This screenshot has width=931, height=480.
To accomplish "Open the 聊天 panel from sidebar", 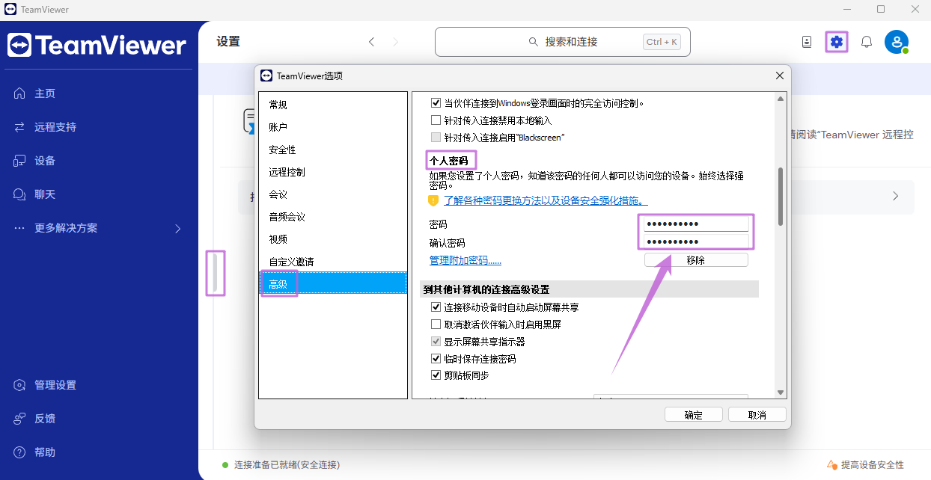I will (x=19, y=194).
